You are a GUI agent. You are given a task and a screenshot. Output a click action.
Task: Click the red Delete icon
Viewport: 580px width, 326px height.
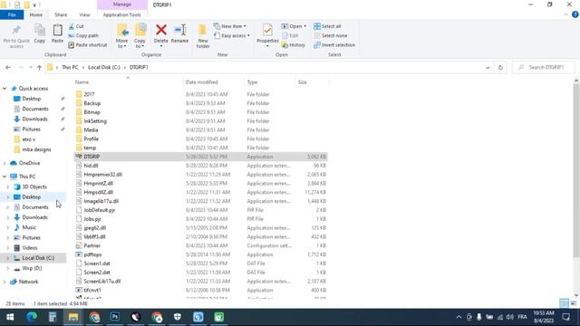pyautogui.click(x=161, y=30)
